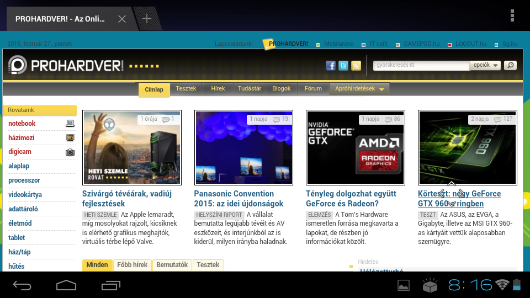Tap the Android recent apps button
The width and height of the screenshot is (530, 298).
(111, 285)
